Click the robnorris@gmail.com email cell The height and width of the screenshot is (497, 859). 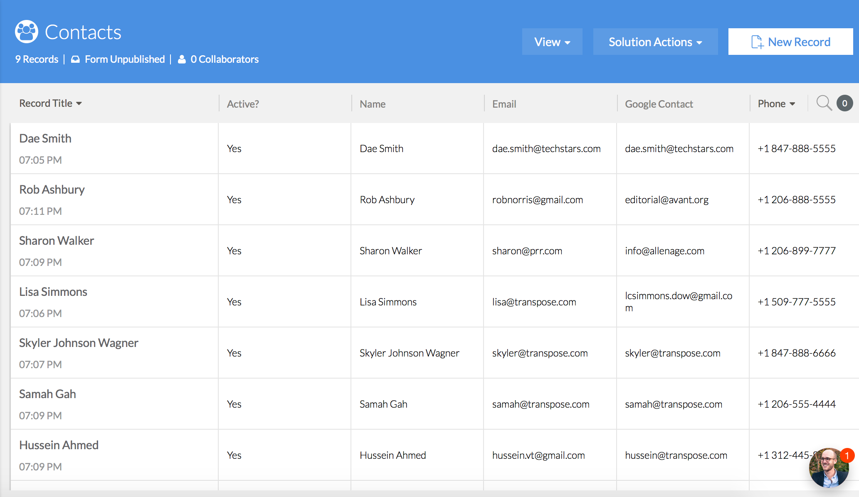537,200
